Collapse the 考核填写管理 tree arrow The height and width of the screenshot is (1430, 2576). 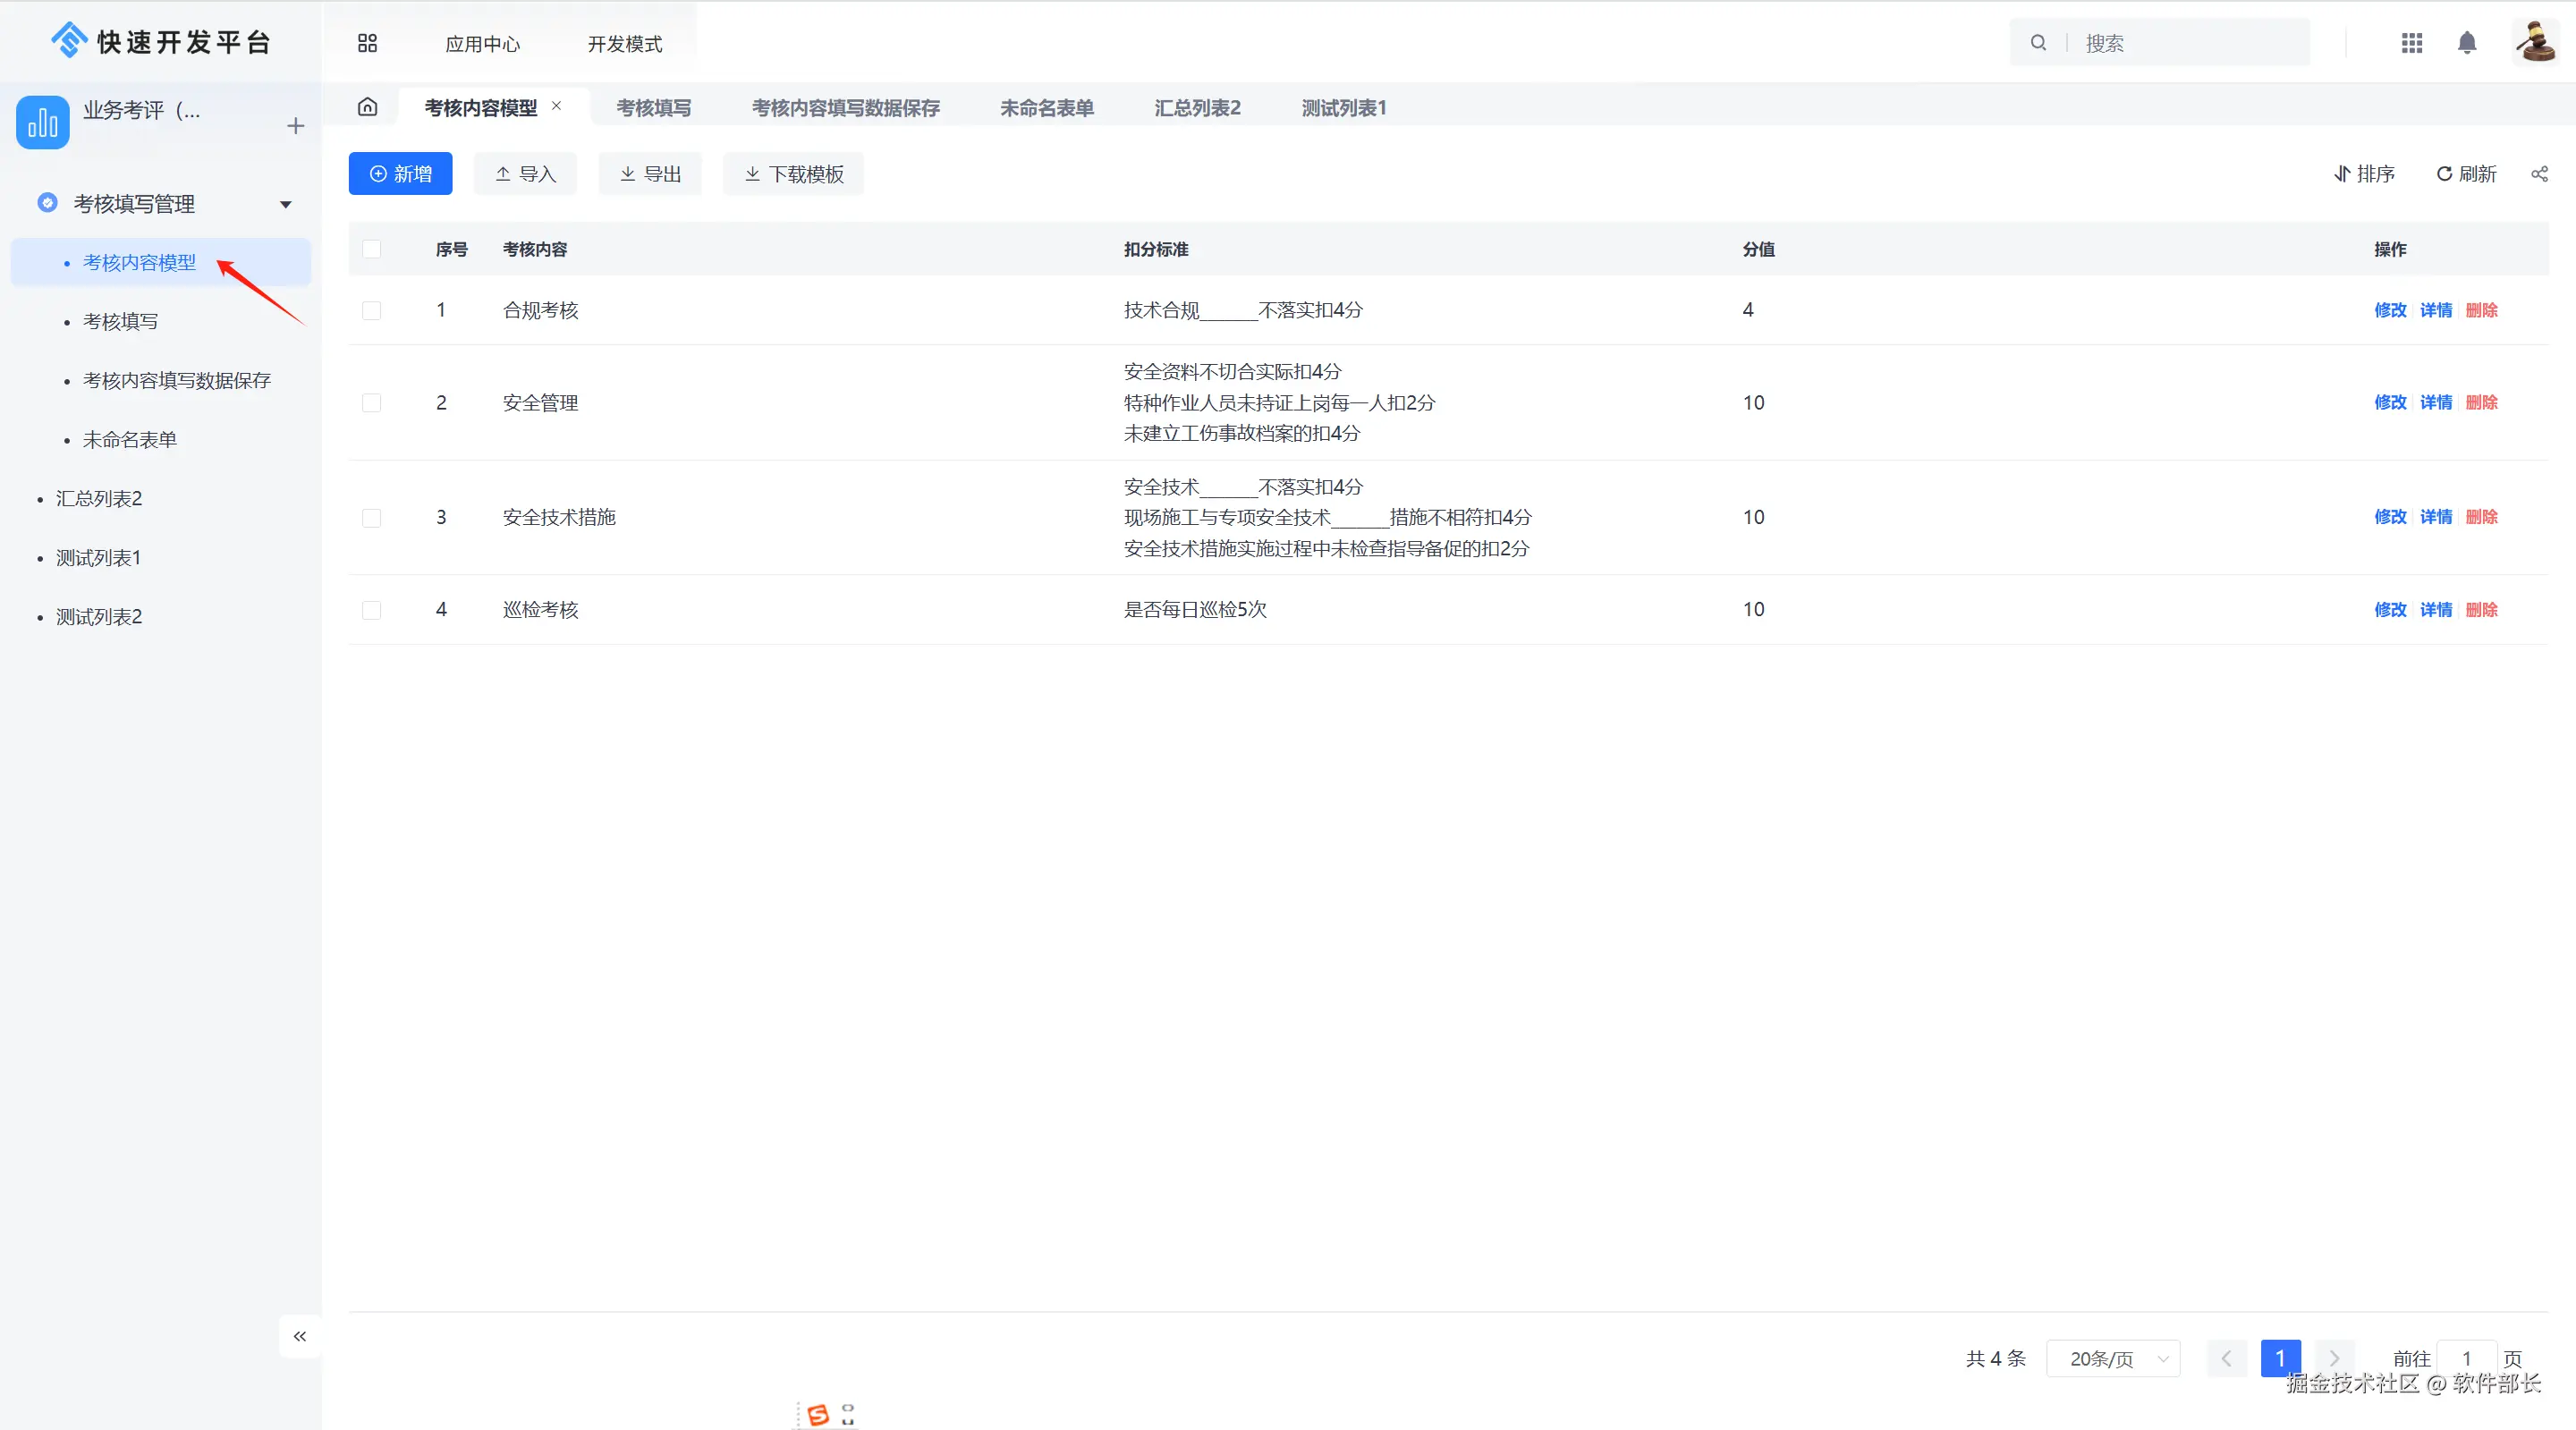[286, 204]
